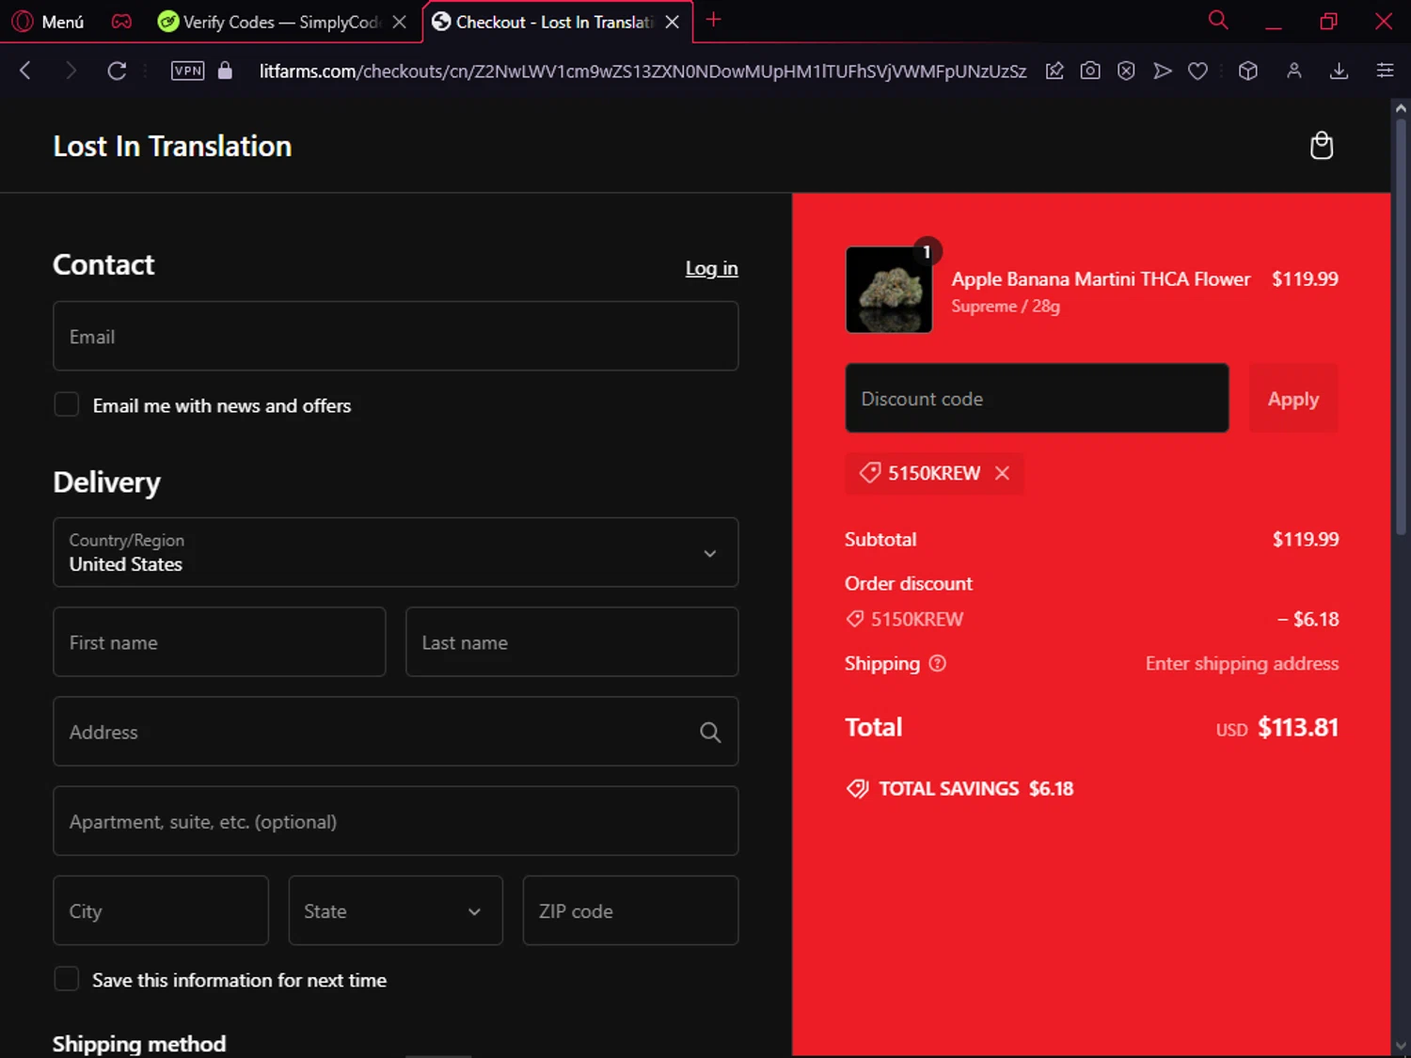Viewport: 1411px width, 1058px height.
Task: Take a snapshot with the camera icon
Action: coord(1090,71)
